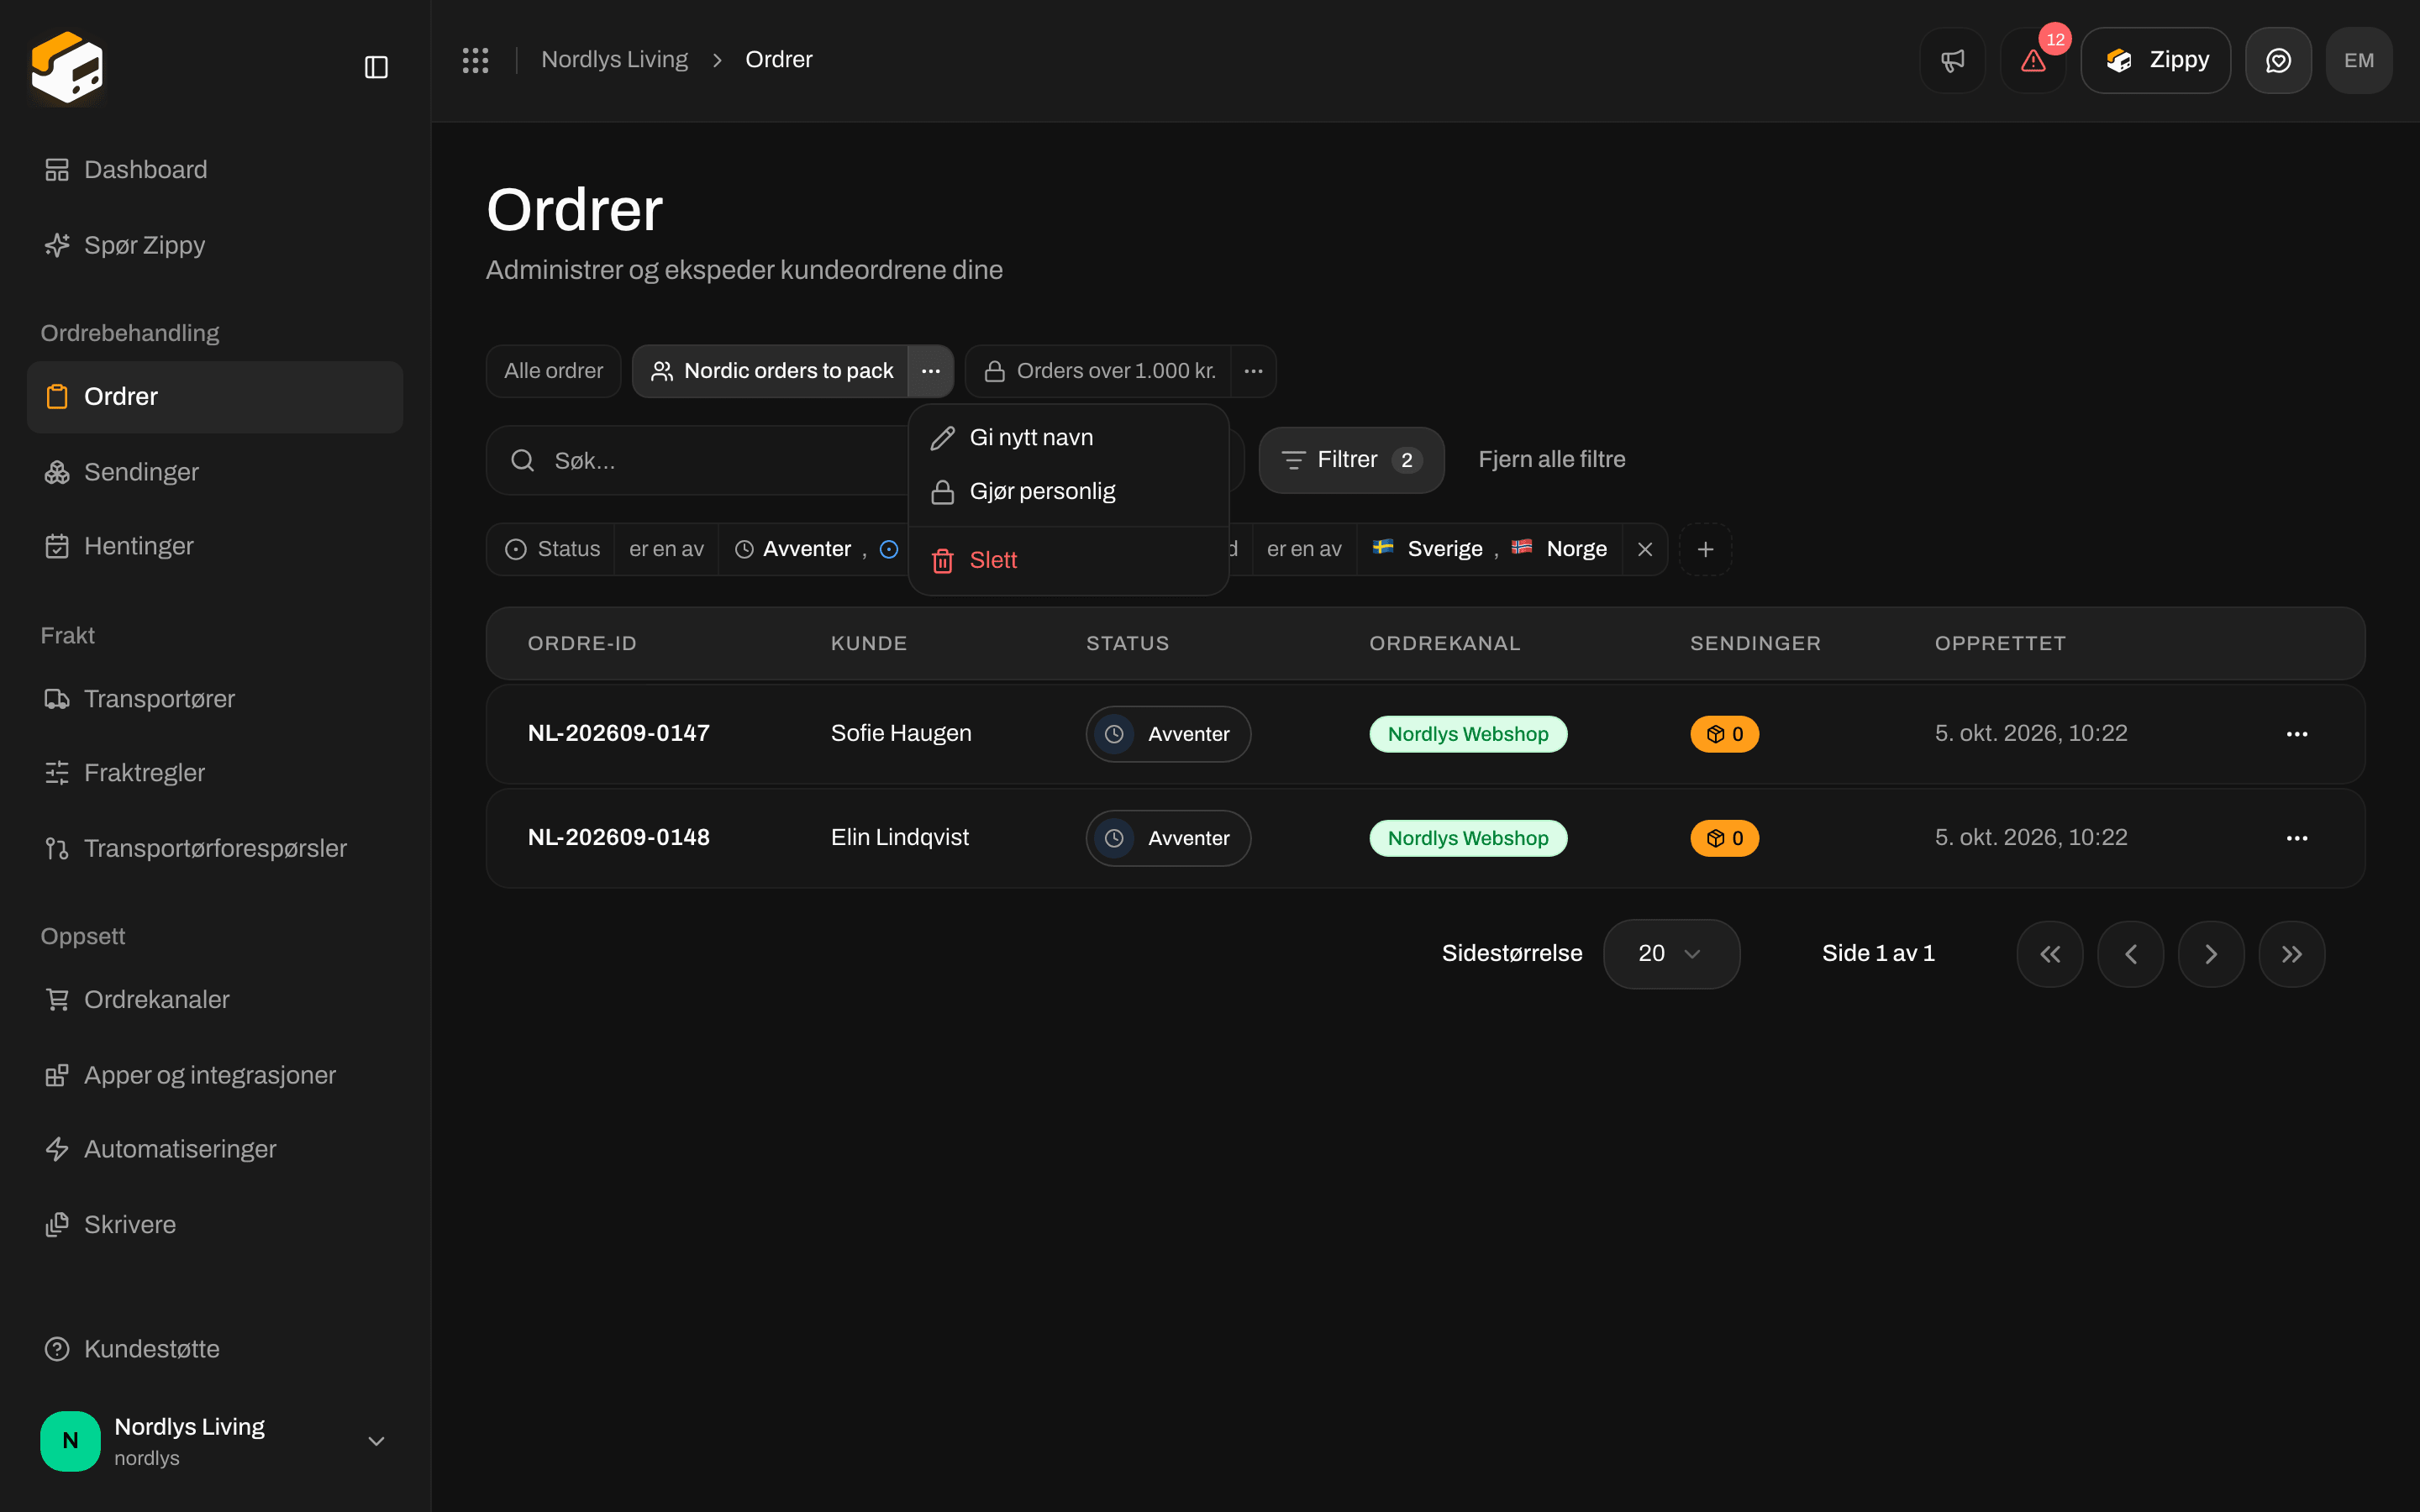Viewport: 2420px width, 1512px height.
Task: Select the Alle ordrer tab
Action: (x=553, y=371)
